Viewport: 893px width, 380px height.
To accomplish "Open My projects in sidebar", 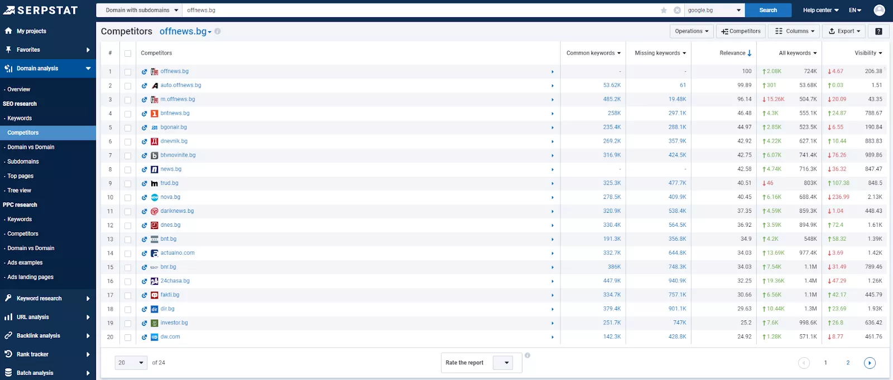I will point(31,31).
